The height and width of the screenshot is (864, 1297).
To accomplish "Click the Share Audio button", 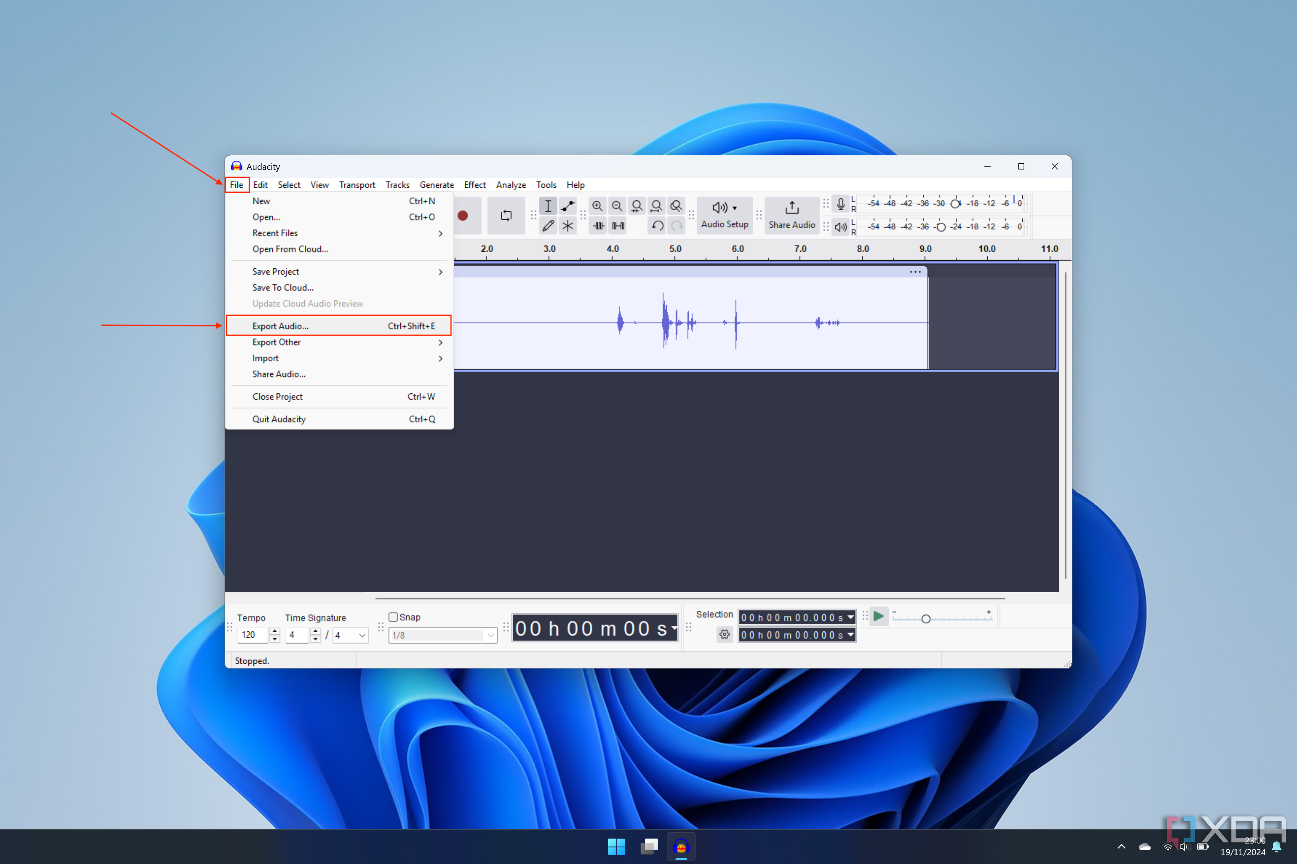I will click(792, 216).
